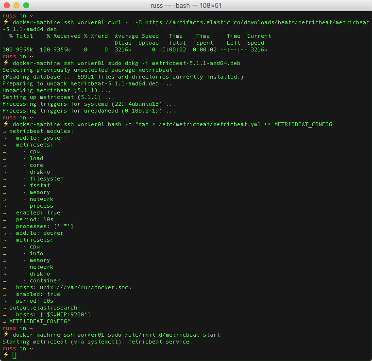The height and width of the screenshot is (361, 372).
Task: Click the lightning bolt before the bash -c command
Action: point(6,124)
